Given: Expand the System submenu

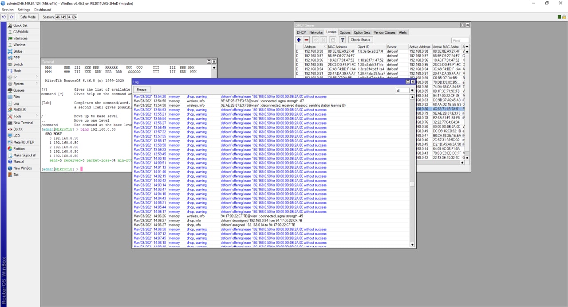Looking at the screenshot, I should (23, 84).
